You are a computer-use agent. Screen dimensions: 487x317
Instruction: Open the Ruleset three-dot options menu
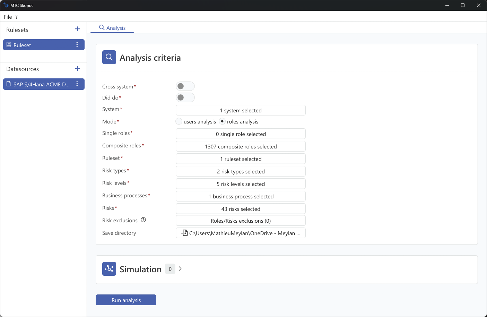[77, 45]
